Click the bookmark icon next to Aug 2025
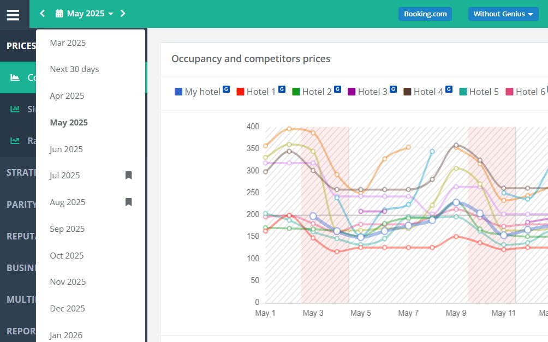This screenshot has width=548, height=342. (129, 202)
